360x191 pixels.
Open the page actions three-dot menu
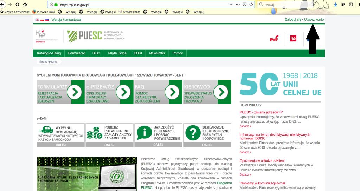238,4
